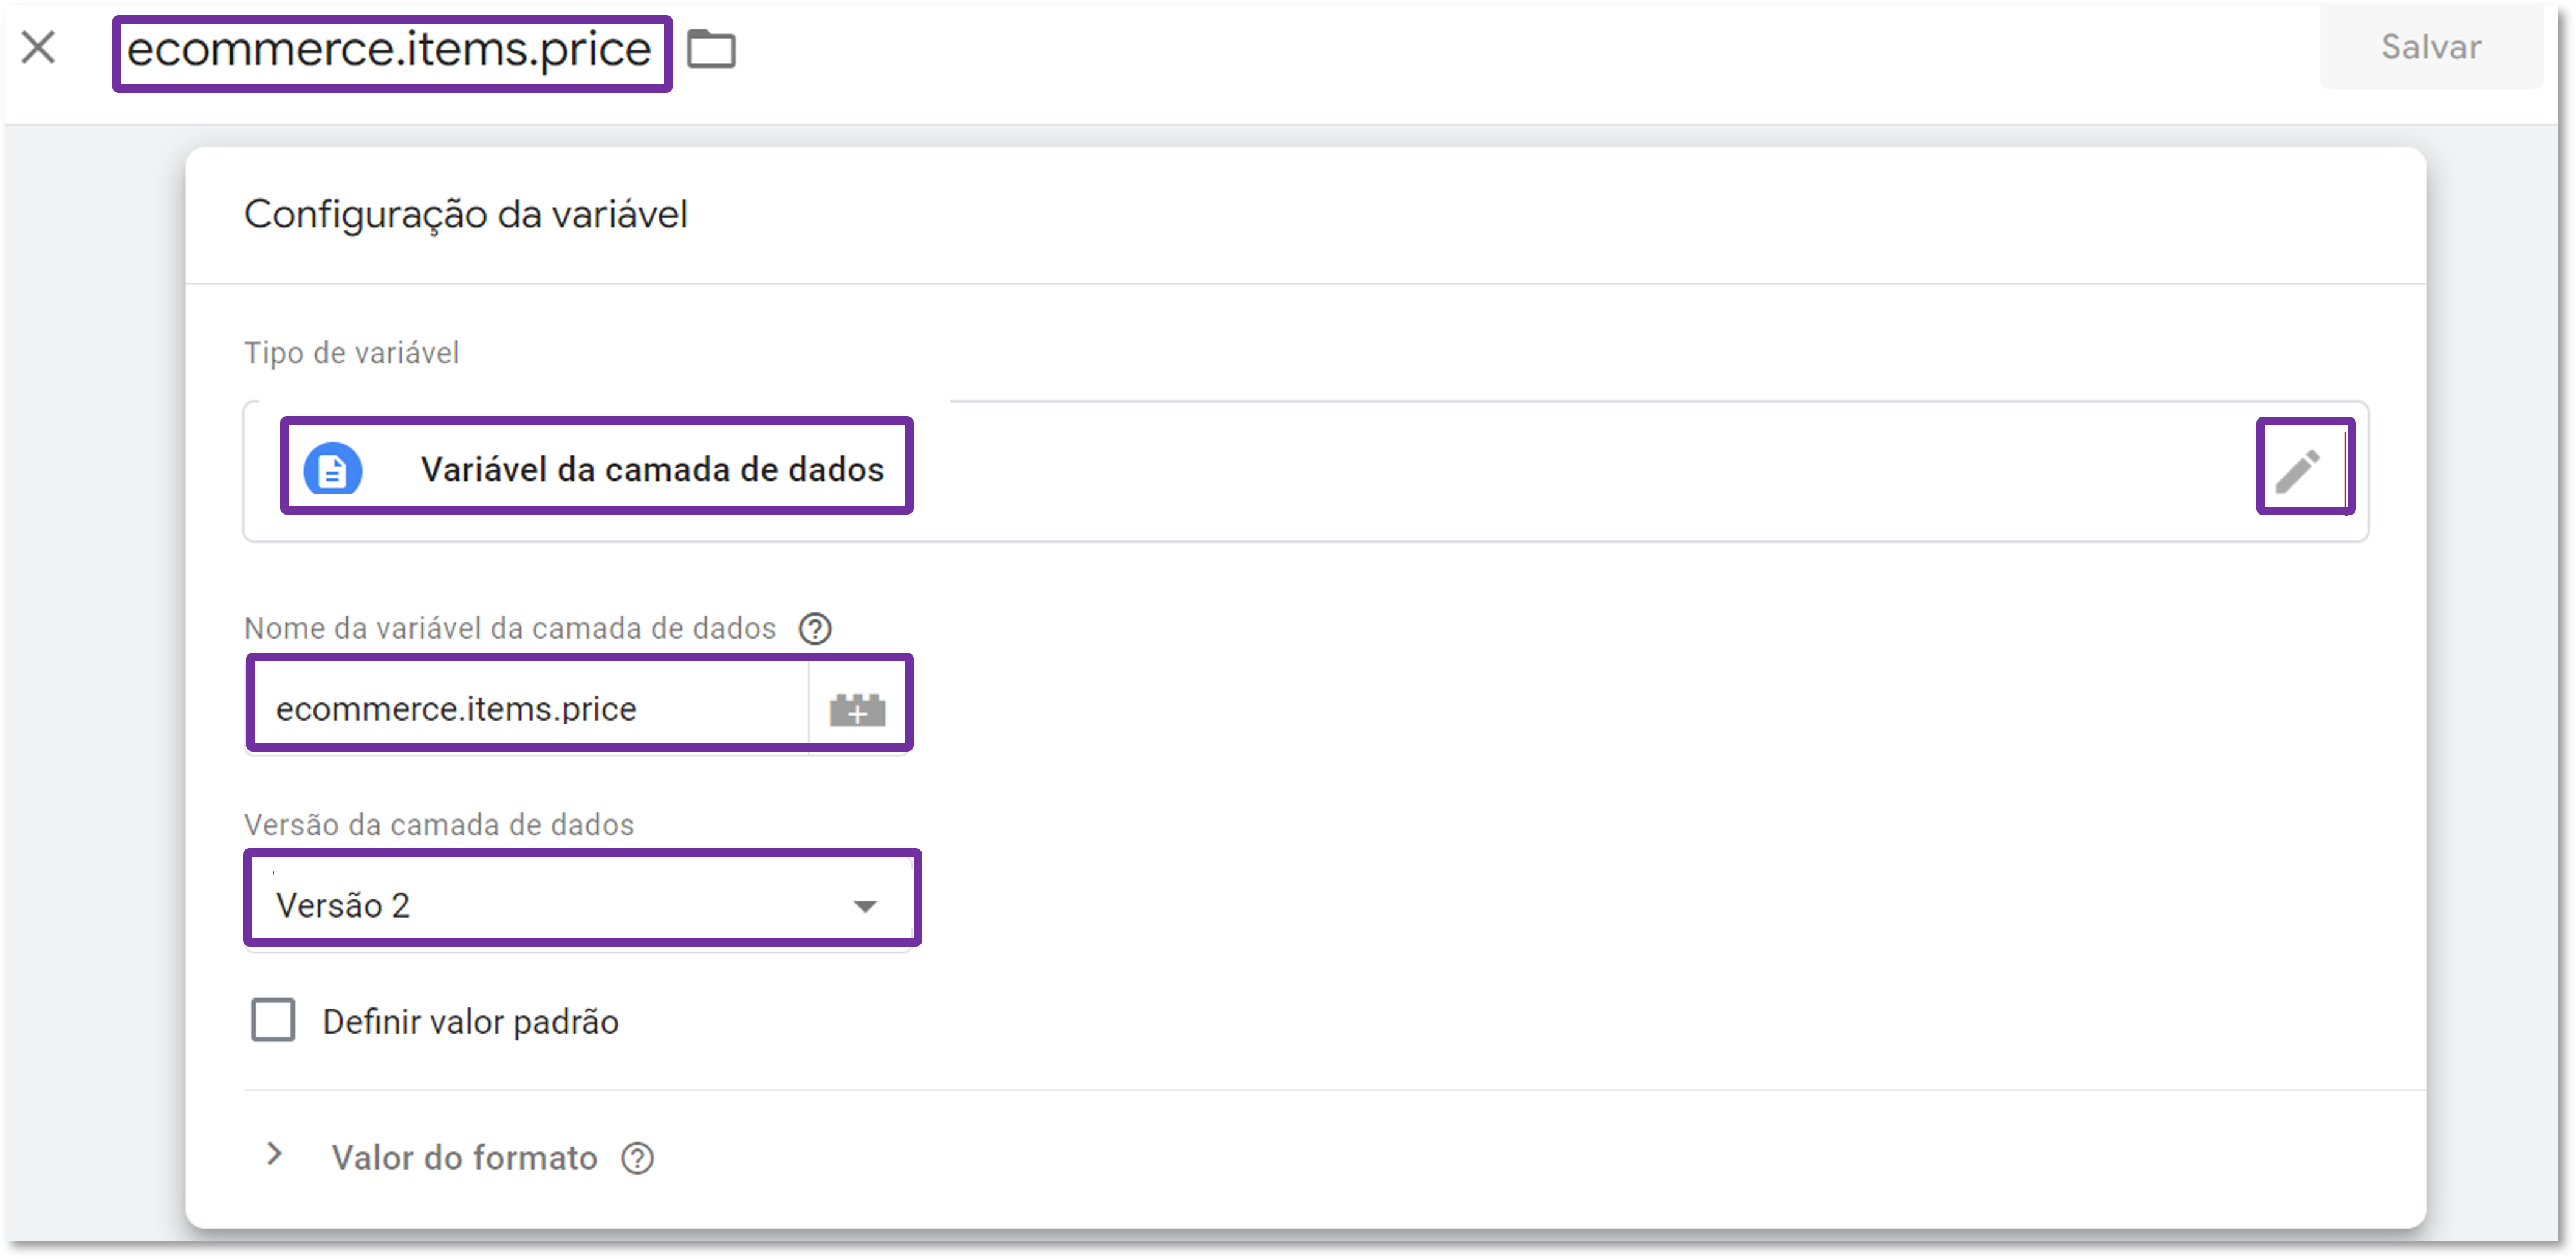Click the Versão da camada de dados label
Viewport: 2576px width, 1259px height.
[439, 825]
